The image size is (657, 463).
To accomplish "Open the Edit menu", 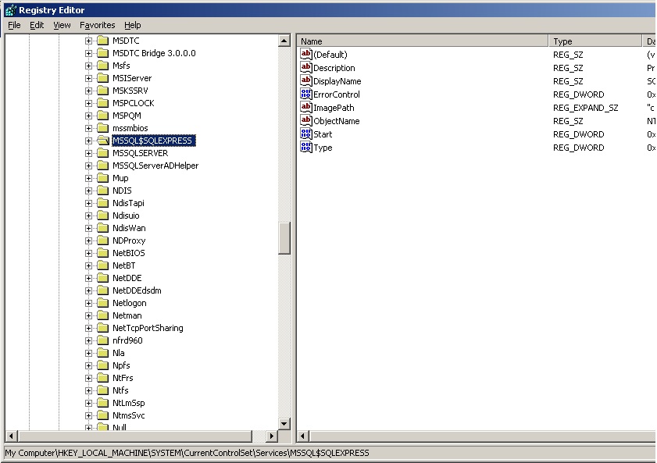I will [37, 25].
